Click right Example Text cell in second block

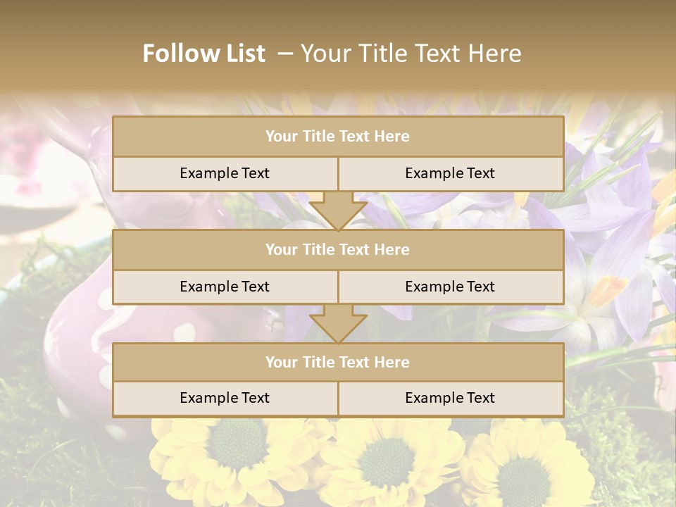click(450, 287)
